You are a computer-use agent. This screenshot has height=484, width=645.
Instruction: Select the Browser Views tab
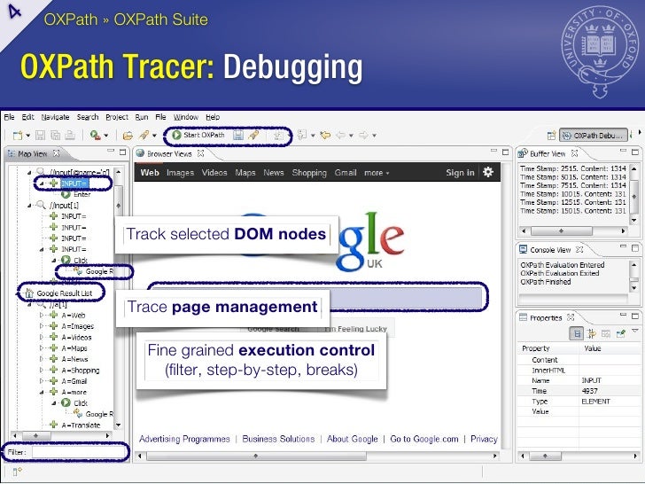tap(169, 153)
